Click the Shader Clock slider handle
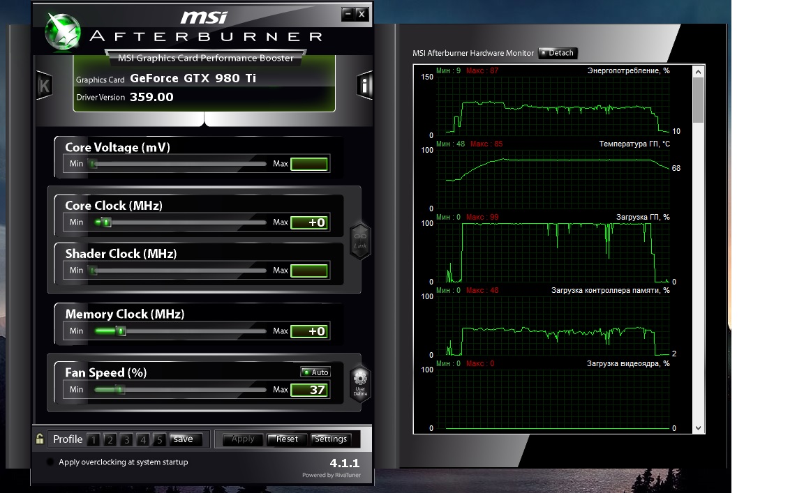This screenshot has height=493, width=804. tap(92, 271)
